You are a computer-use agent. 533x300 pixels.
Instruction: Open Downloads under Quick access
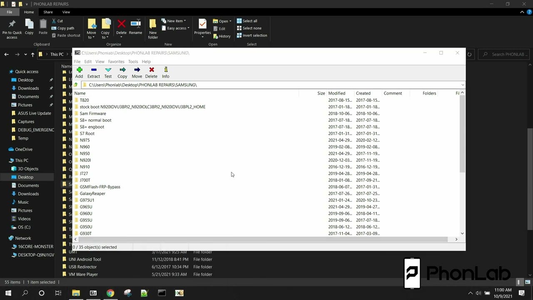click(28, 88)
